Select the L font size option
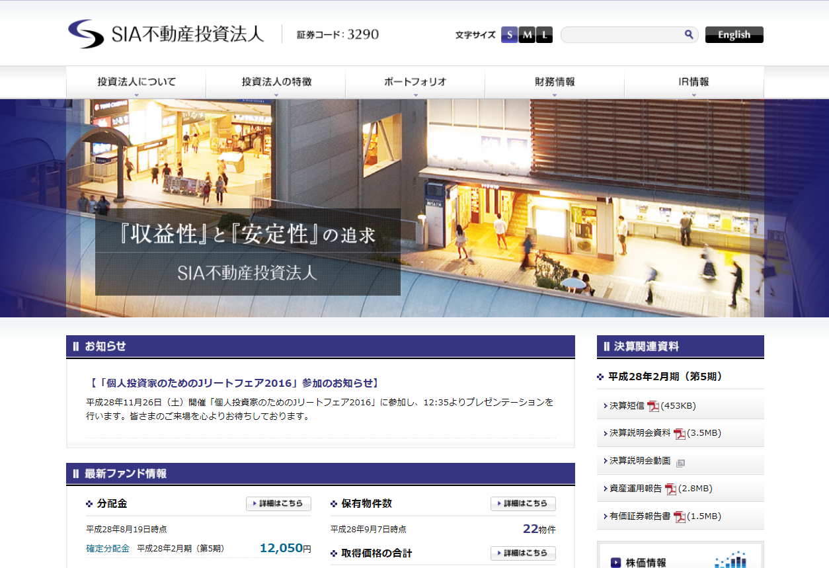The image size is (829, 568). pyautogui.click(x=543, y=34)
